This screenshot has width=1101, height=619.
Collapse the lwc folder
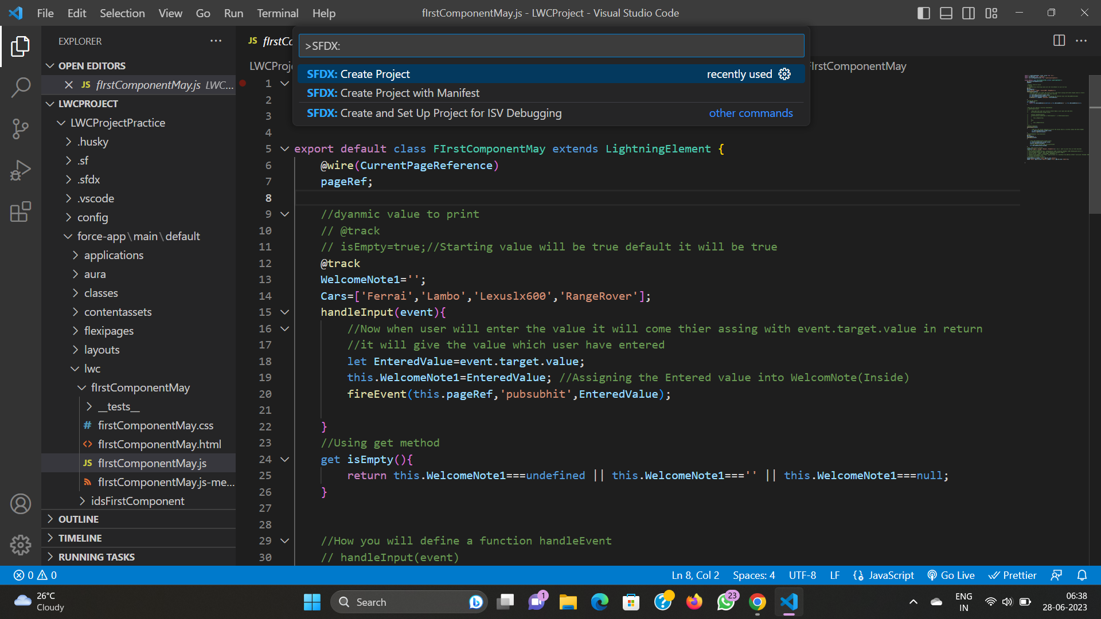tap(92, 369)
